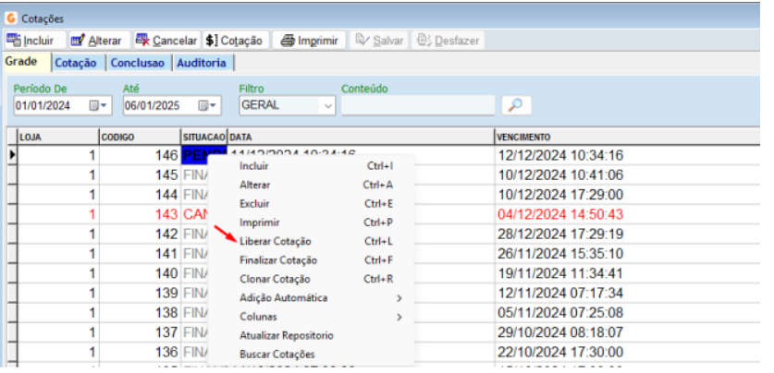
Task: Select the code 145 cell
Action: click(140, 174)
